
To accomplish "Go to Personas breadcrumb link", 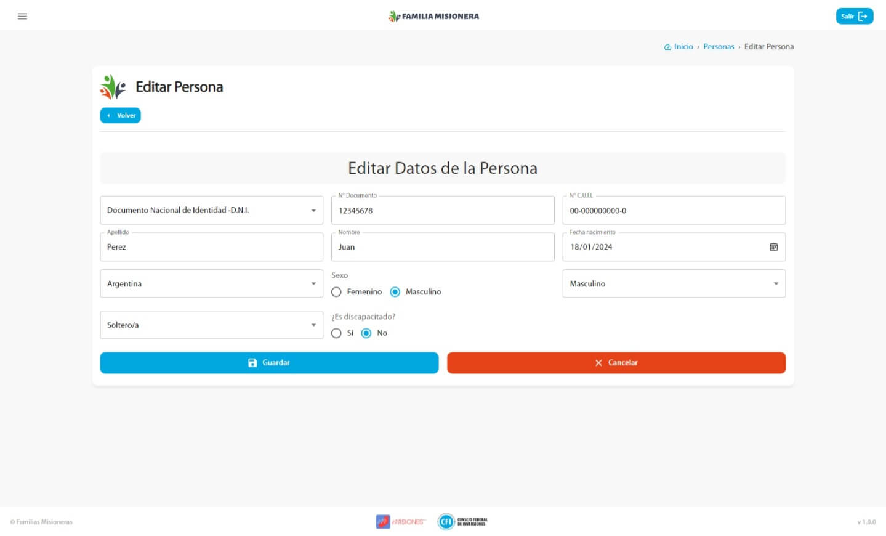I will [x=719, y=47].
